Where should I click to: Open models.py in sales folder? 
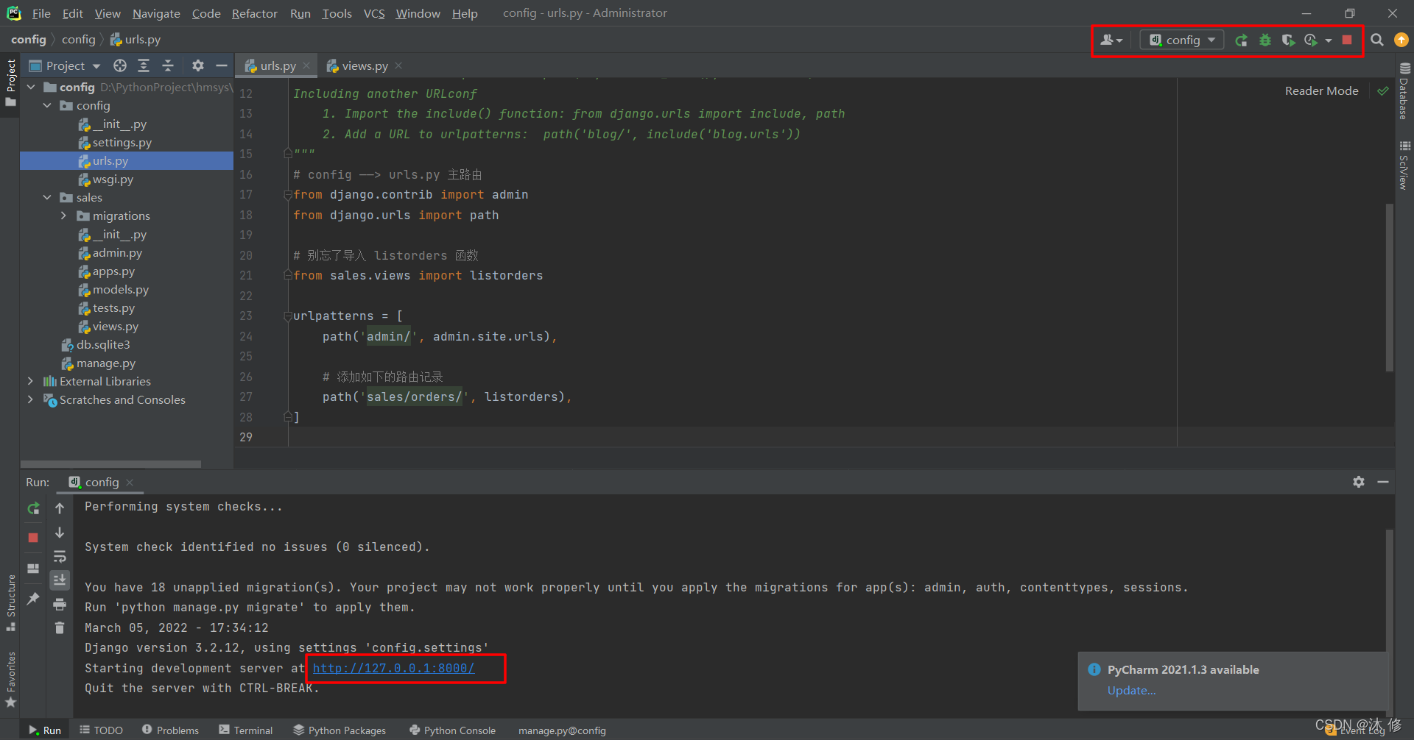point(113,290)
